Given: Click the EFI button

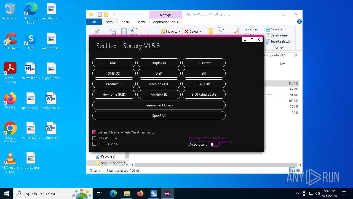Looking at the screenshot, I should [x=204, y=73].
